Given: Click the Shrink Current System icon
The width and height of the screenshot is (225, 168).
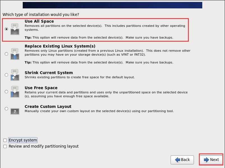Looking at the screenshot, I should pyautogui.click(x=15, y=75).
